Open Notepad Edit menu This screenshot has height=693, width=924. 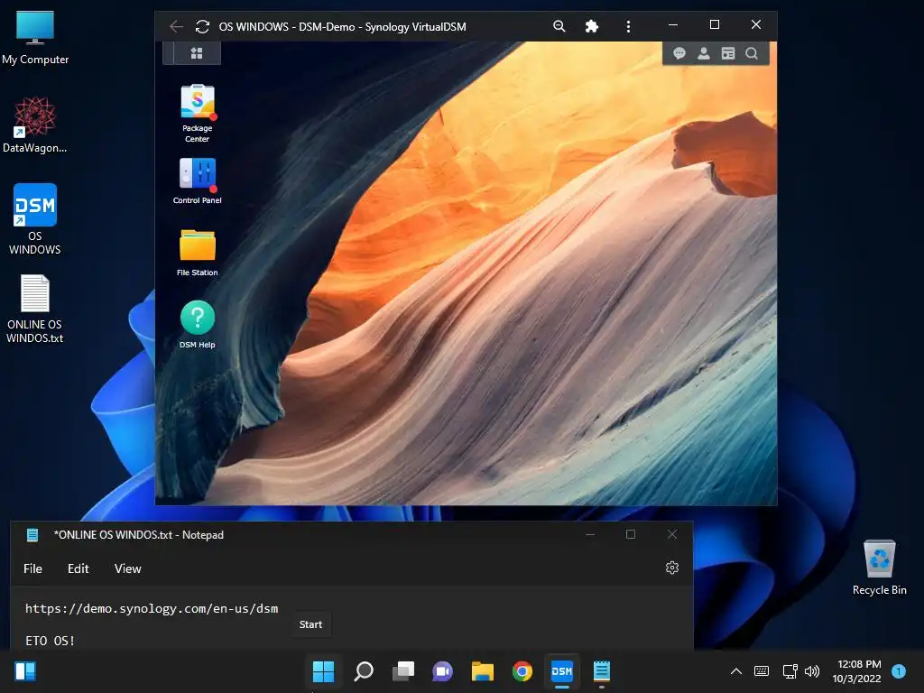(x=78, y=568)
